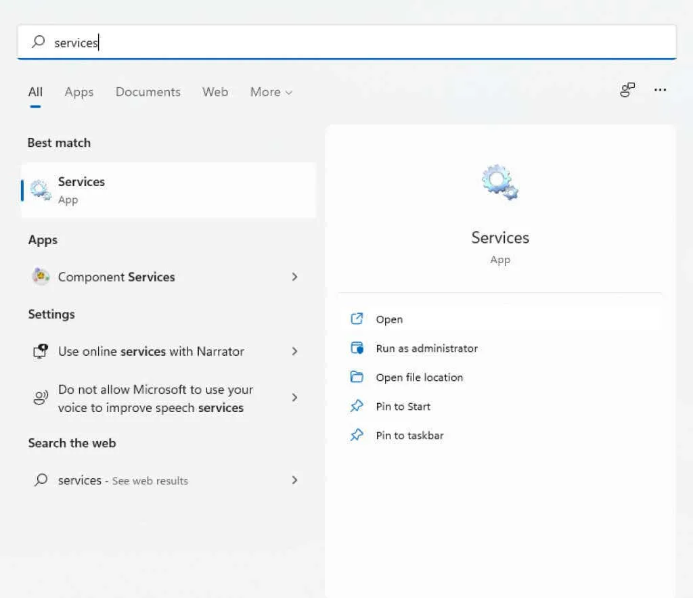Switch to the Documents tab
Screen dimensions: 693x598
point(148,92)
